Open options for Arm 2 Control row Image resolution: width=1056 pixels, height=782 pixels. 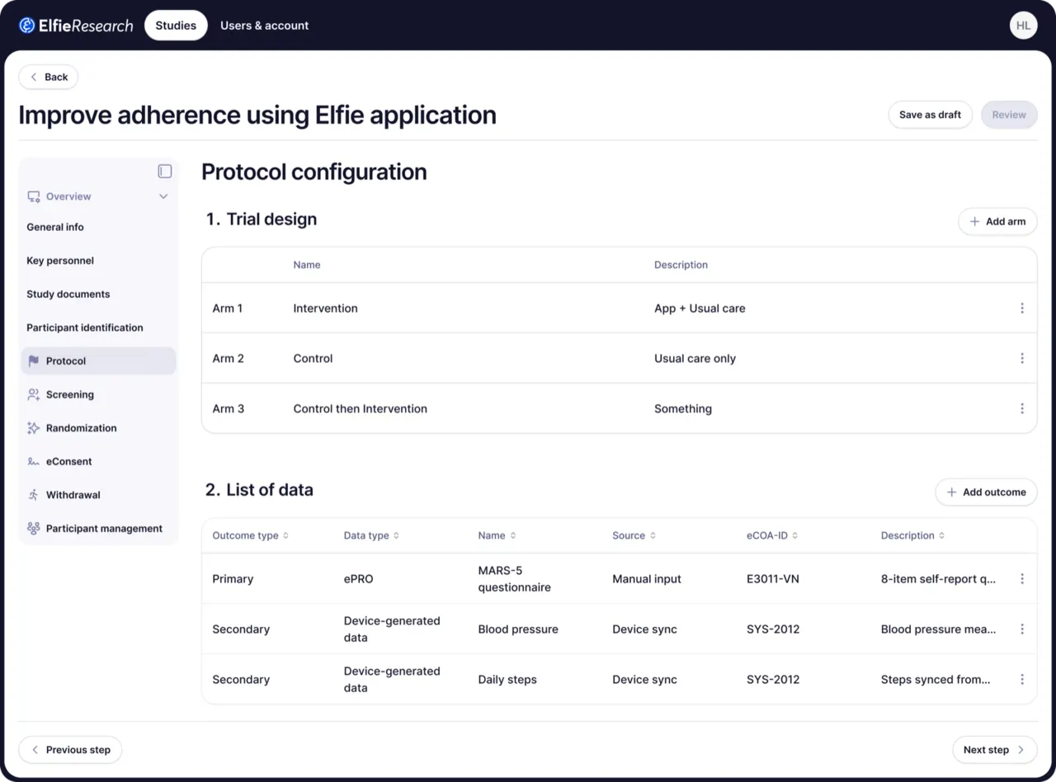1022,359
